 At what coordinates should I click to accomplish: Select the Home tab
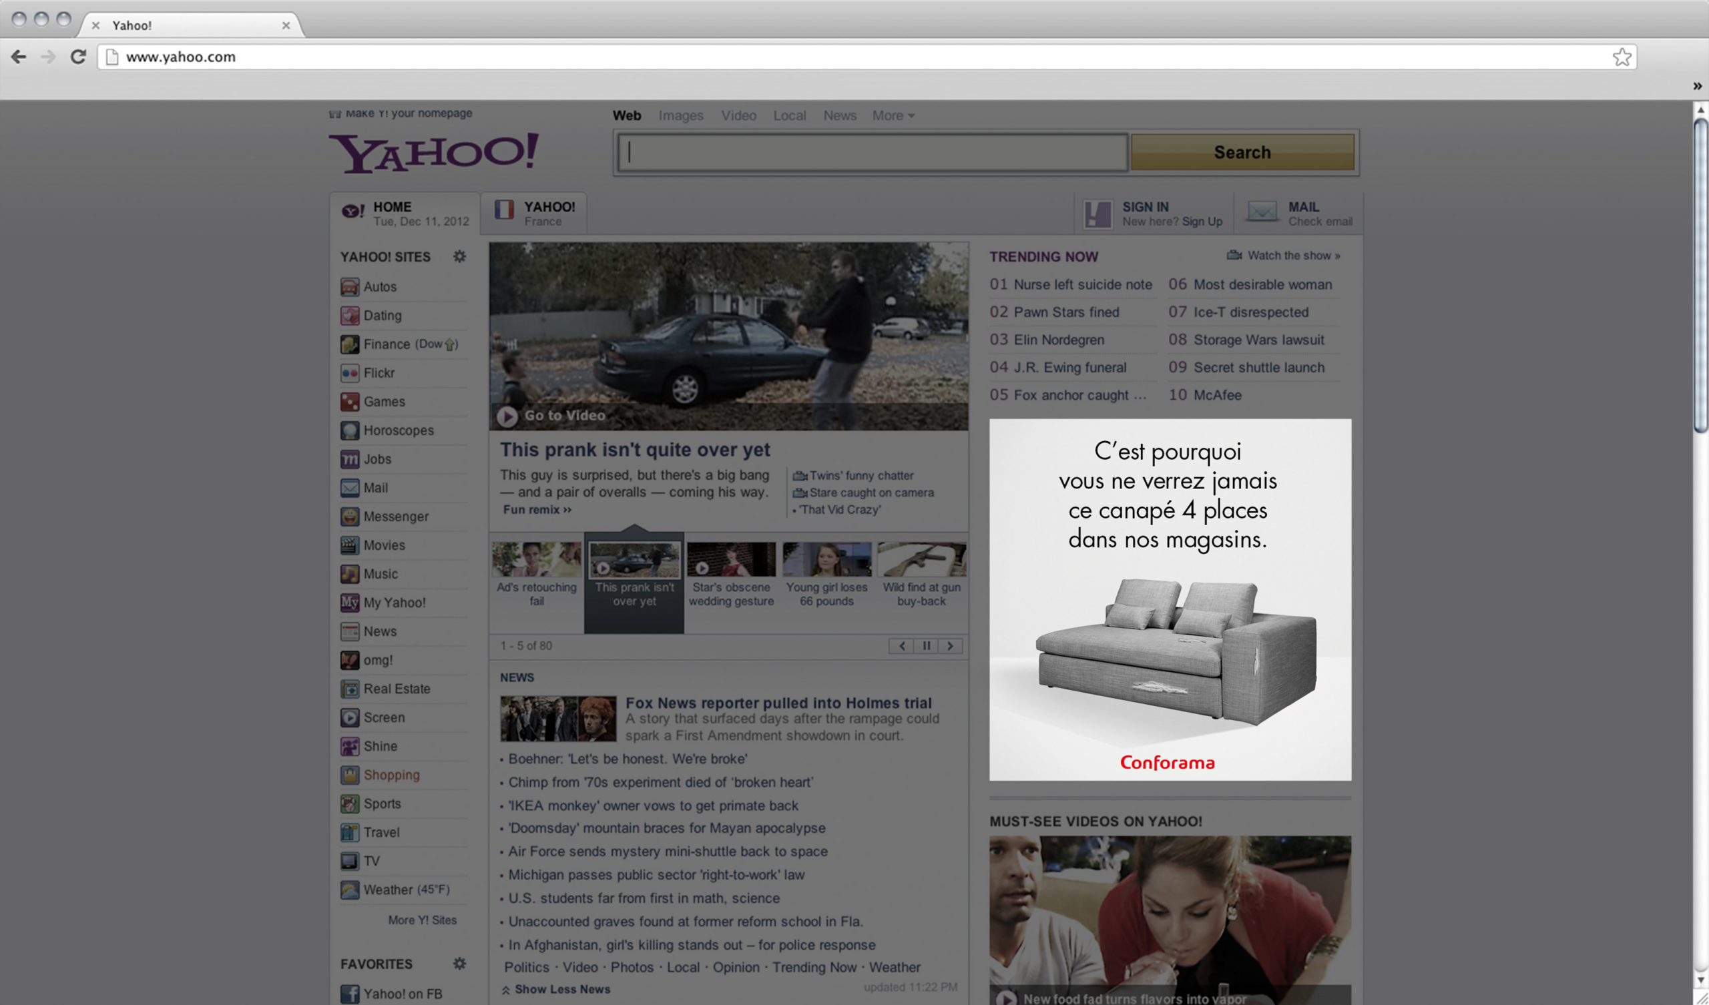405,214
